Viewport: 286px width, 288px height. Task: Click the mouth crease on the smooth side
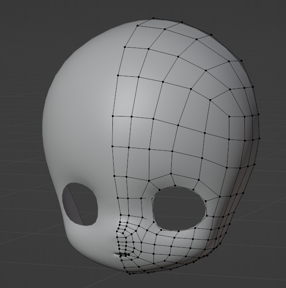[114, 254]
